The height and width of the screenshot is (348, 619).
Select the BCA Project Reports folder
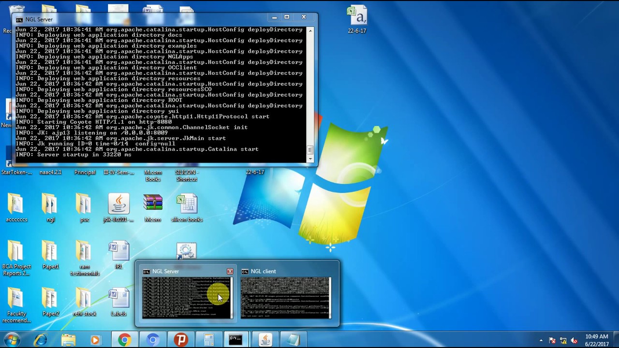click(16, 259)
